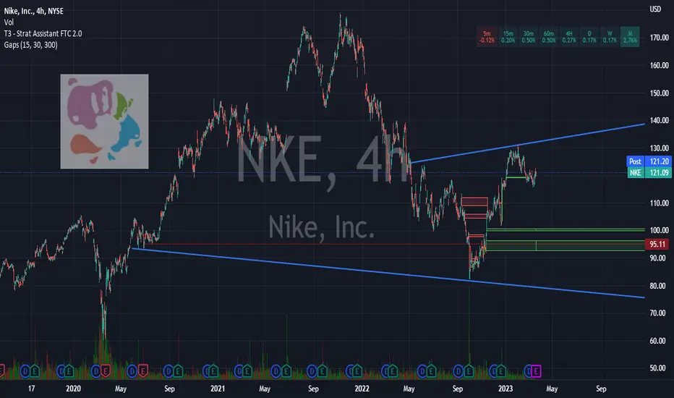Click the green NKE 121.09 price label
The image size is (674, 398).
tap(649, 172)
